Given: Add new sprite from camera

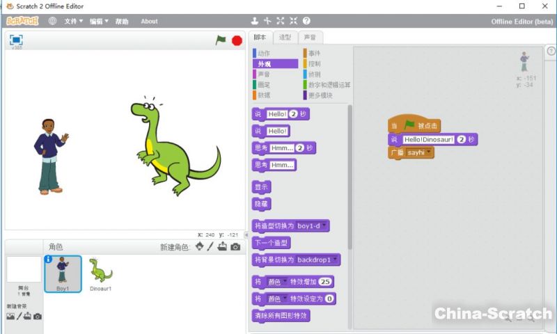Looking at the screenshot, I should tap(235, 246).
